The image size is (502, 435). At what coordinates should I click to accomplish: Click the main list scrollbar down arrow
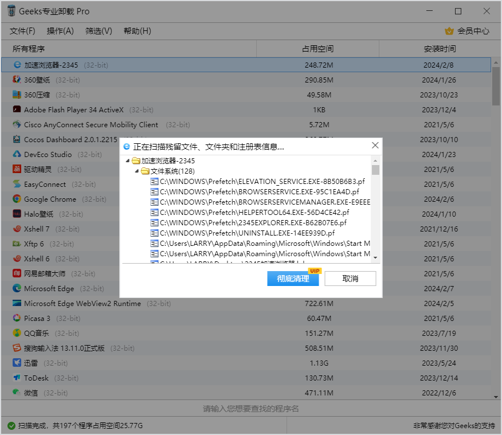pos(496,397)
